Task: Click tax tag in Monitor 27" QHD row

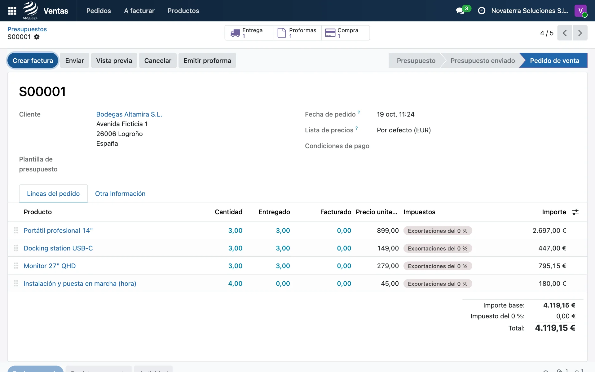Action: pyautogui.click(x=438, y=266)
